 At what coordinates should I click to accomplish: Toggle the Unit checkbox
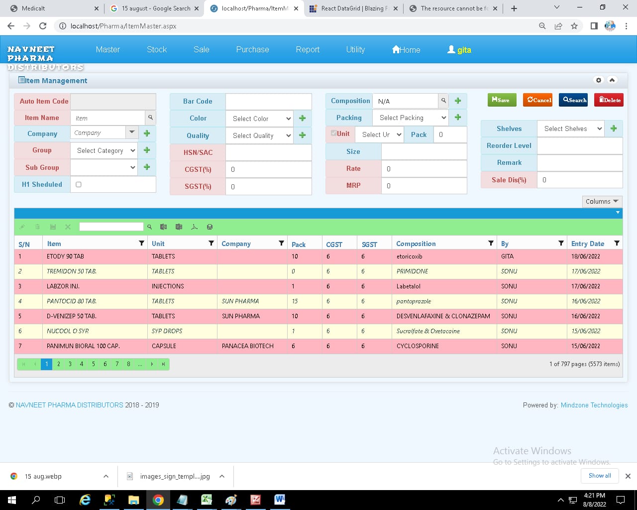click(x=334, y=133)
